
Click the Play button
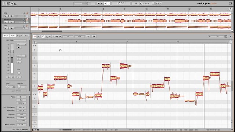[x=105, y=3]
